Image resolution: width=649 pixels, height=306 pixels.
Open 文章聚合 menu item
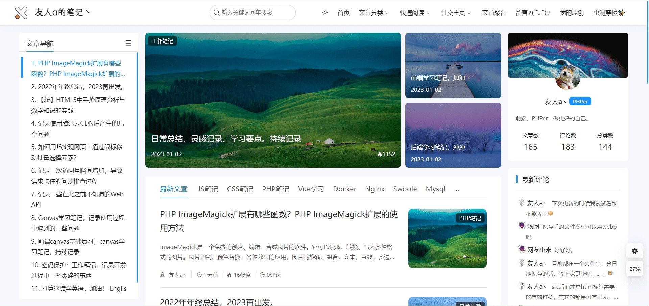point(494,13)
